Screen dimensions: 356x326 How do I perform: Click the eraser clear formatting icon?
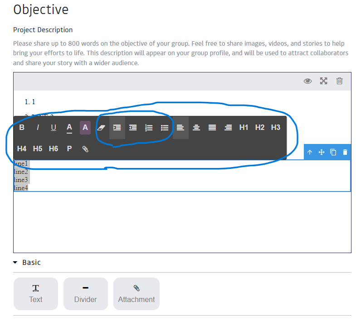pos(101,128)
